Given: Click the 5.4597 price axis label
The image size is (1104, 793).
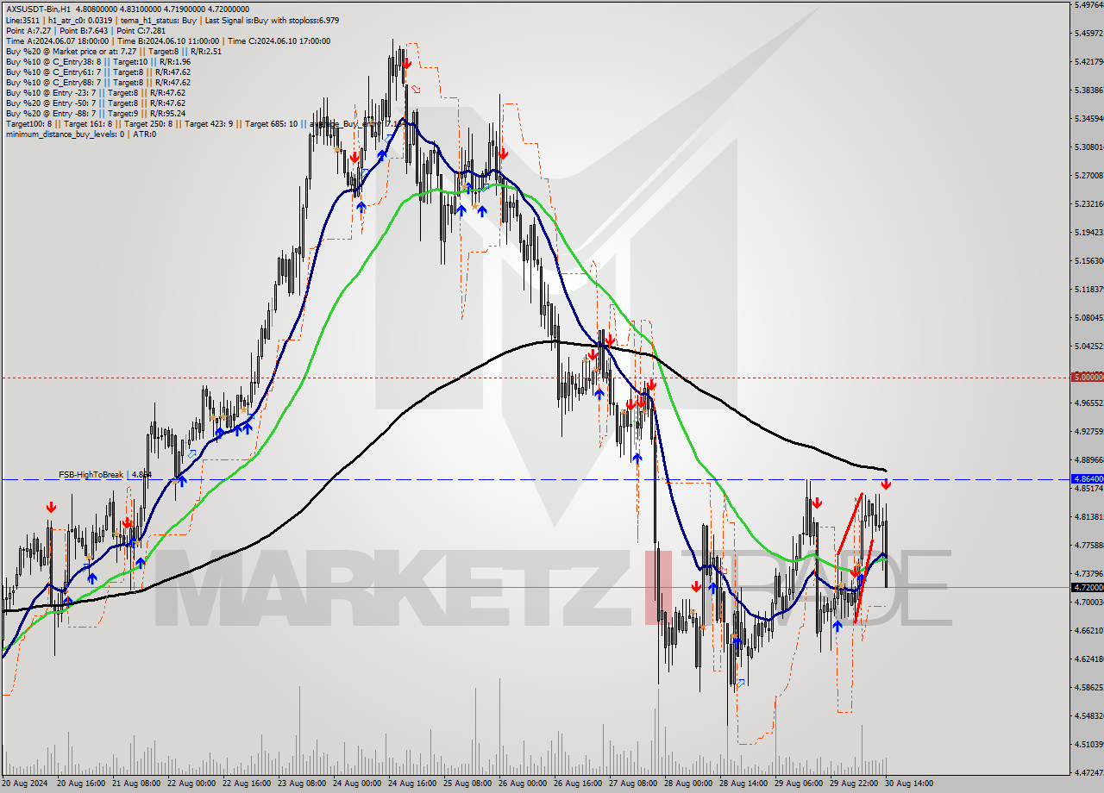Looking at the screenshot, I should point(1088,34).
